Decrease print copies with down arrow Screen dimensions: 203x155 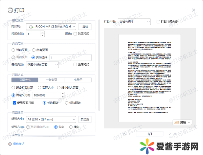pos(42,36)
